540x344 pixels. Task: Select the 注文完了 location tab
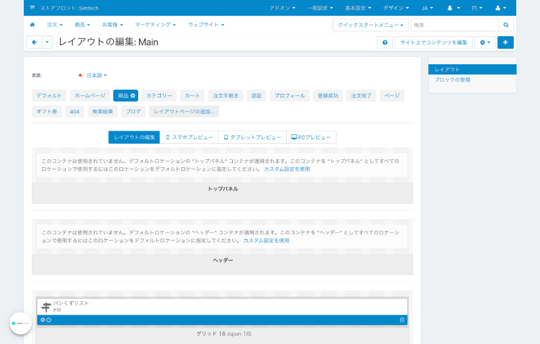[x=361, y=96]
